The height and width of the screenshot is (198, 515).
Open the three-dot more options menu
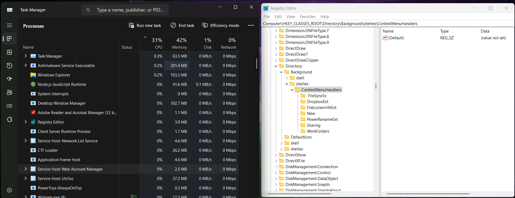coord(251,26)
